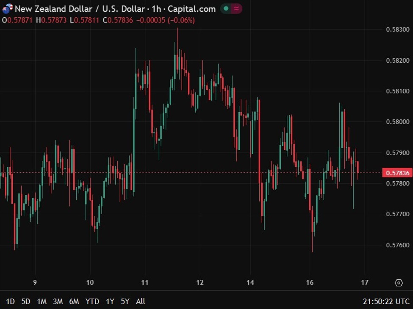Click the pink data delay indicator icon
The width and height of the screenshot is (413, 309).
pyautogui.click(x=236, y=8)
